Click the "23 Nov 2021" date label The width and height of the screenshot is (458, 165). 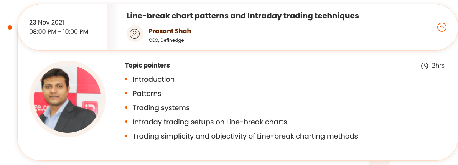click(x=46, y=22)
